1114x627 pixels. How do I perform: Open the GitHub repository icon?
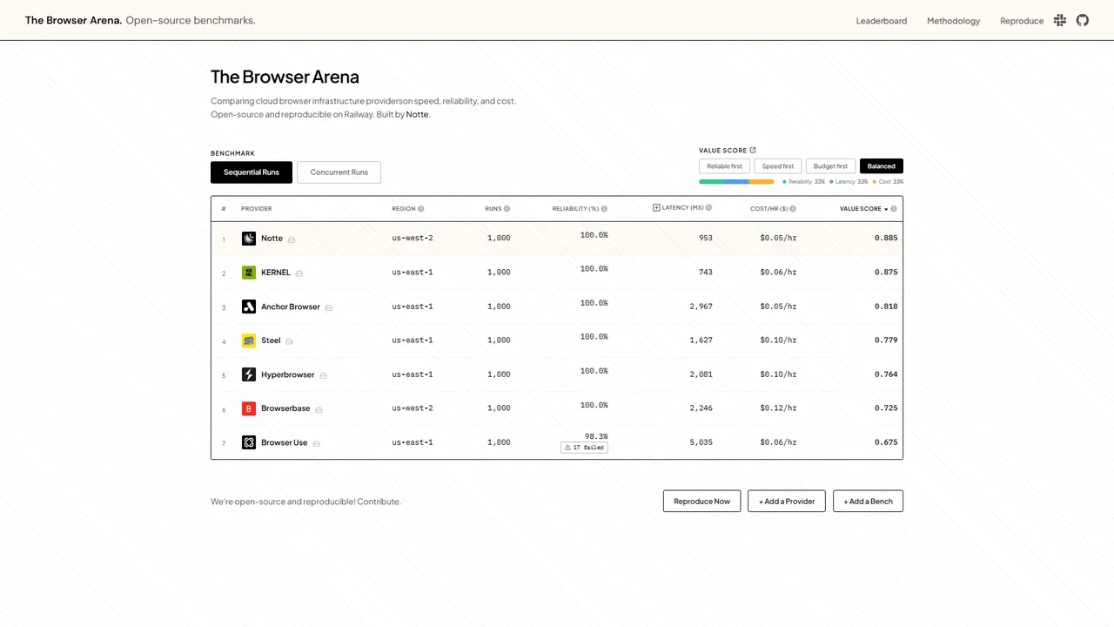point(1082,20)
